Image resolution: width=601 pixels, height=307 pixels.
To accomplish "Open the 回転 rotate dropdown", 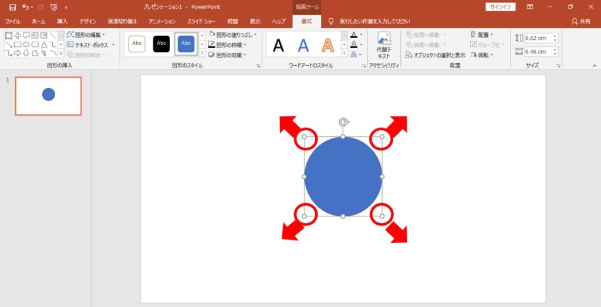I will 482,55.
